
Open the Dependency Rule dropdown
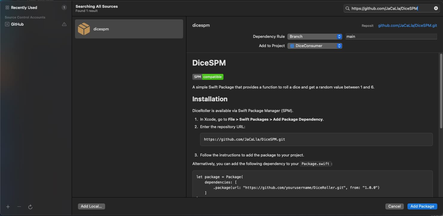[315, 36]
